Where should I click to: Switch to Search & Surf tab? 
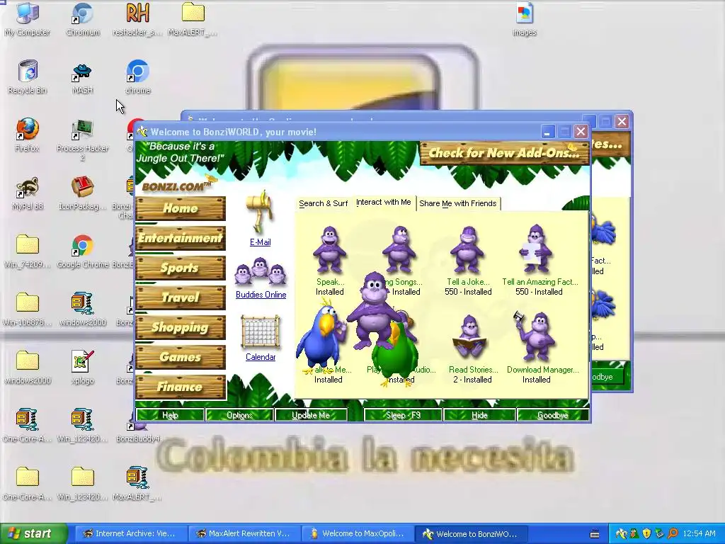pos(323,203)
